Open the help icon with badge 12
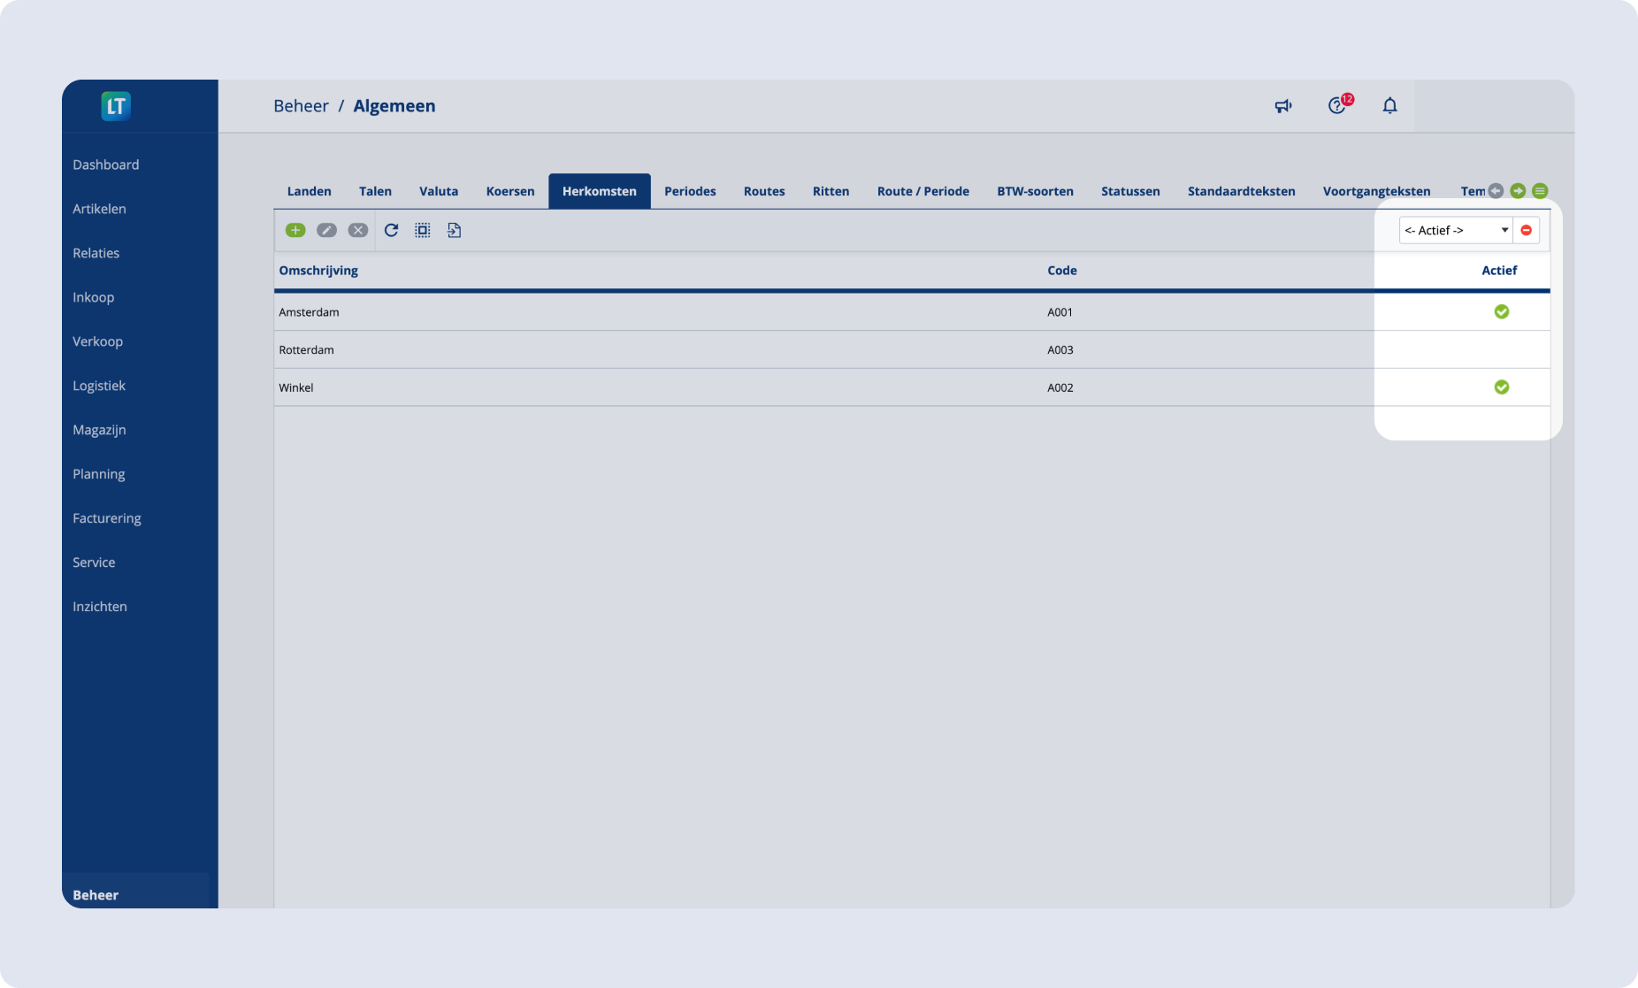Image resolution: width=1638 pixels, height=988 pixels. (1336, 106)
